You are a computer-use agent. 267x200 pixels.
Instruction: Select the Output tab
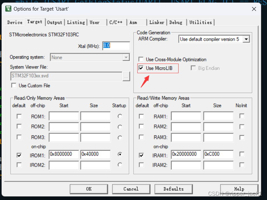pos(54,22)
